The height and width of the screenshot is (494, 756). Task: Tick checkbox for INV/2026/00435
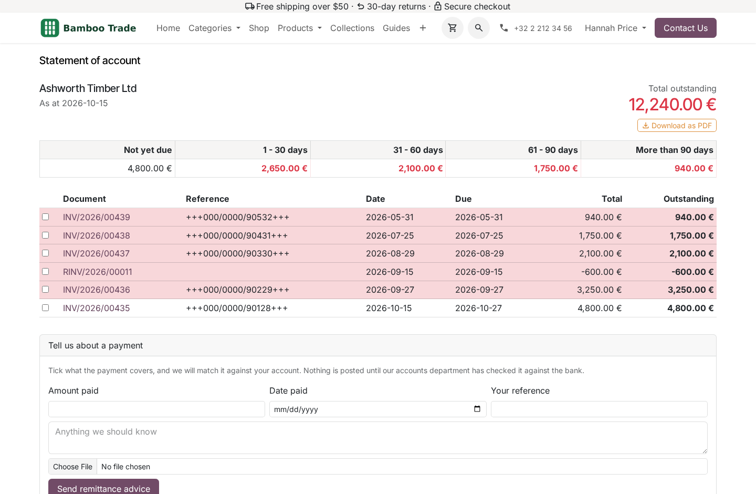click(46, 308)
